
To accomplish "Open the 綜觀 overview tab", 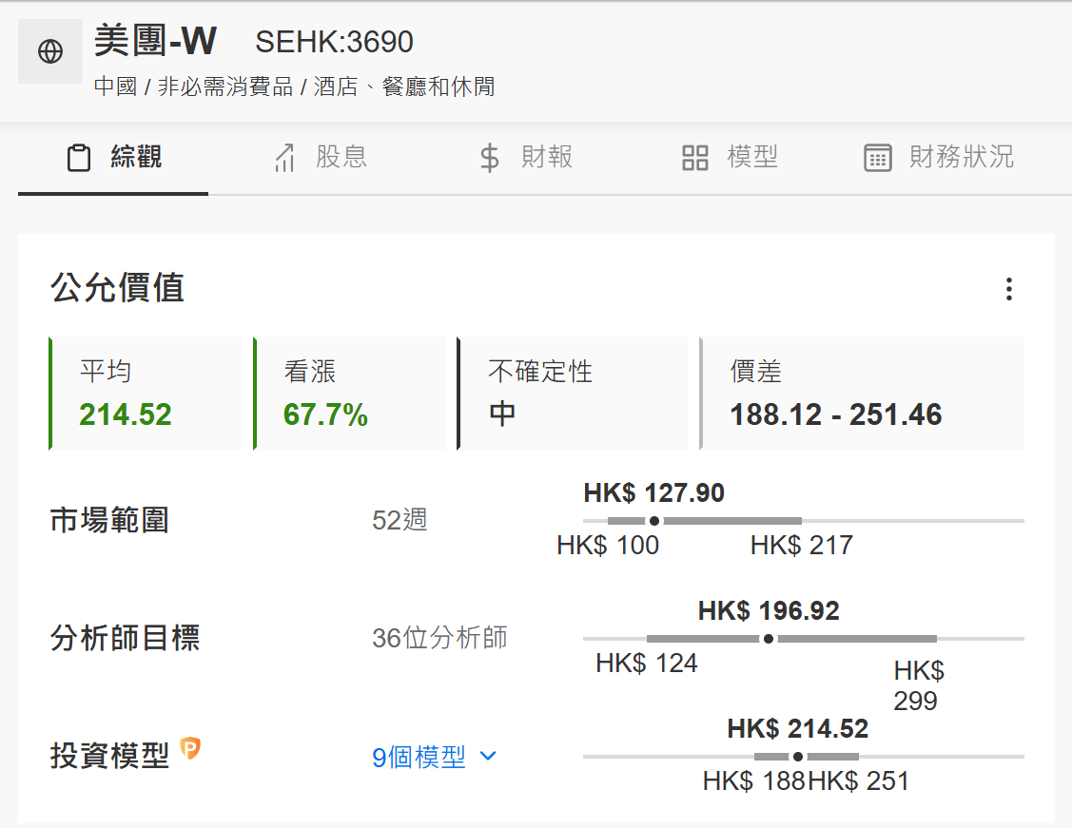I will coord(113,157).
